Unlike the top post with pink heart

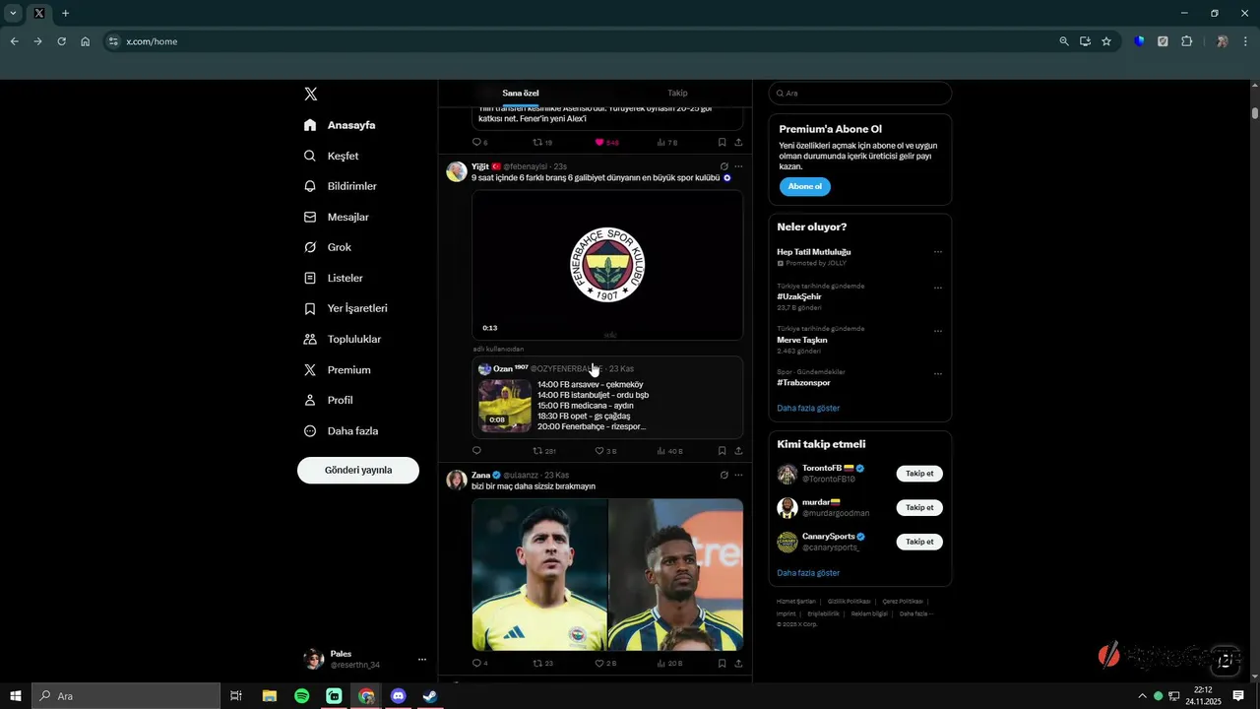coord(606,143)
